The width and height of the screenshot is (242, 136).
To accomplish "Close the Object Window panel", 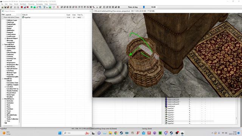I will tap(90, 11).
